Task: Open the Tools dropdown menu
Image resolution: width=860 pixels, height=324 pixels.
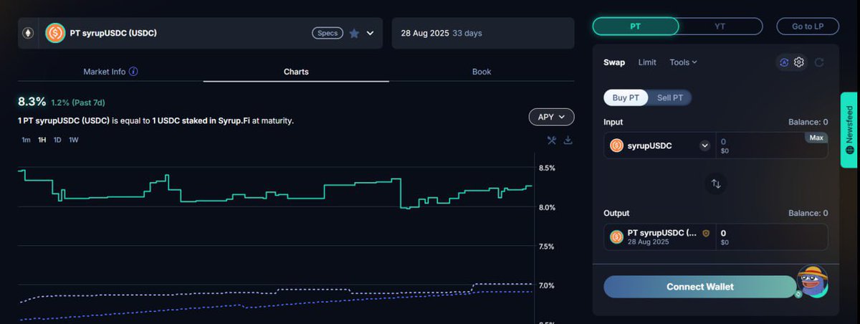Action: [683, 62]
